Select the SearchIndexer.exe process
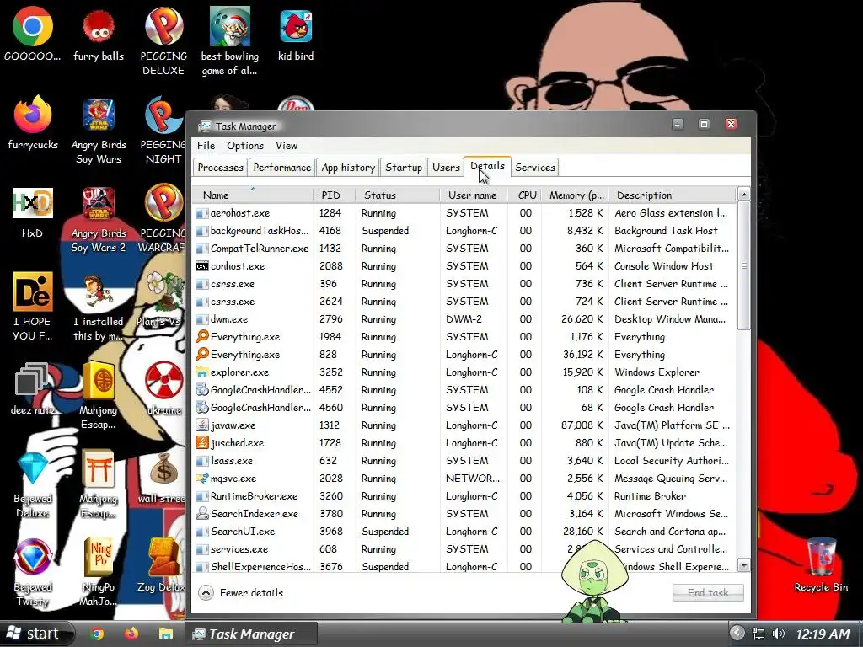The image size is (863, 647). pyautogui.click(x=464, y=513)
